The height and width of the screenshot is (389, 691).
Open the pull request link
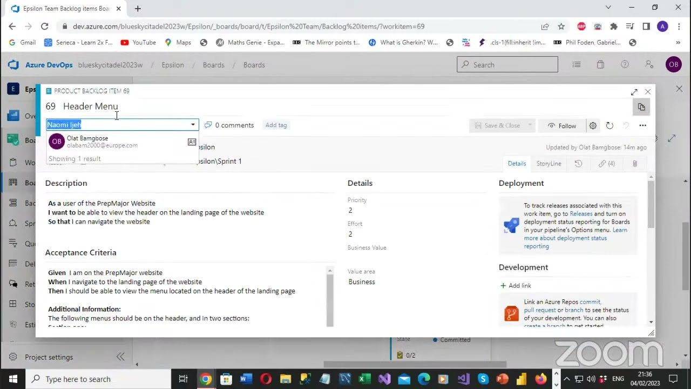pyautogui.click(x=539, y=310)
